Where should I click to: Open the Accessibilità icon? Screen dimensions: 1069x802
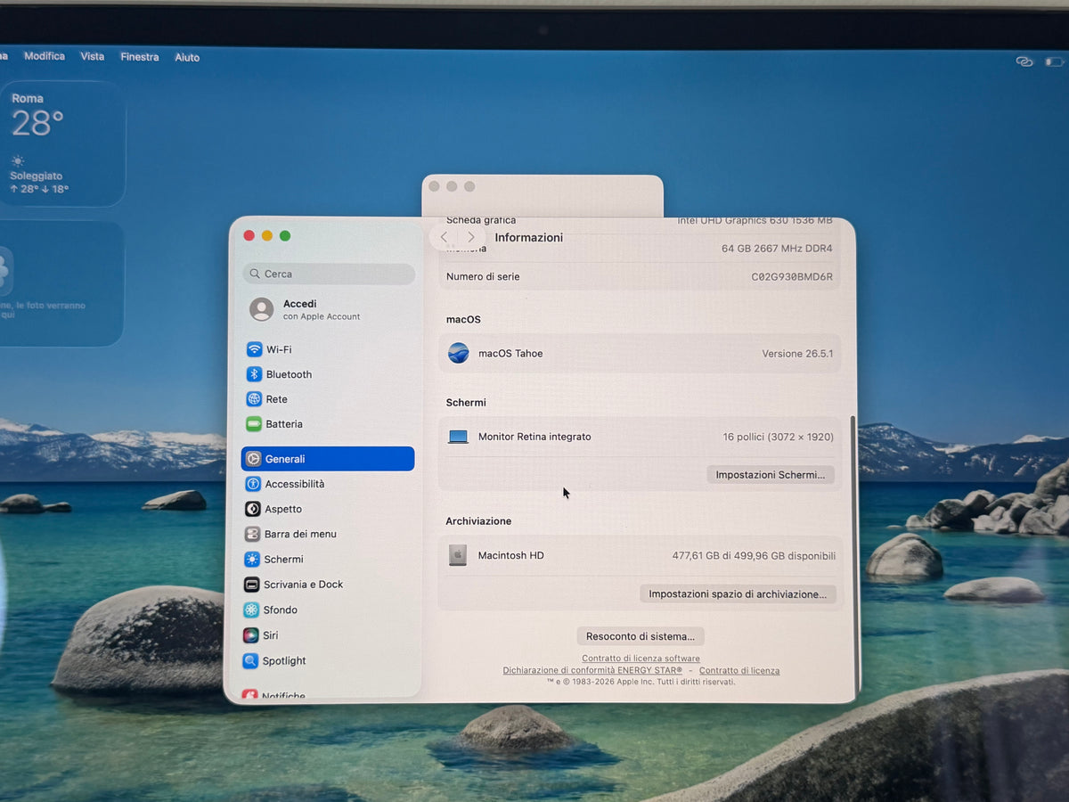tap(253, 484)
